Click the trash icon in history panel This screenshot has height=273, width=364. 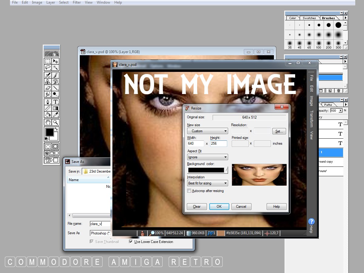click(x=339, y=91)
